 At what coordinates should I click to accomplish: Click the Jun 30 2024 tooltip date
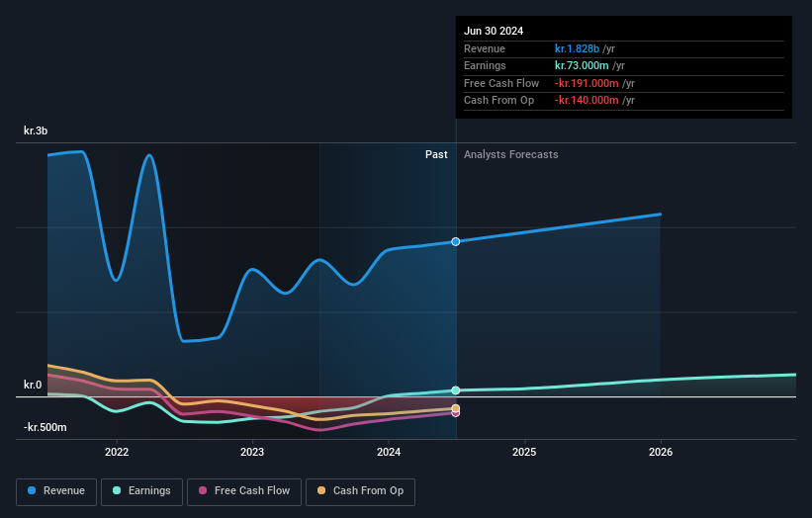click(494, 31)
